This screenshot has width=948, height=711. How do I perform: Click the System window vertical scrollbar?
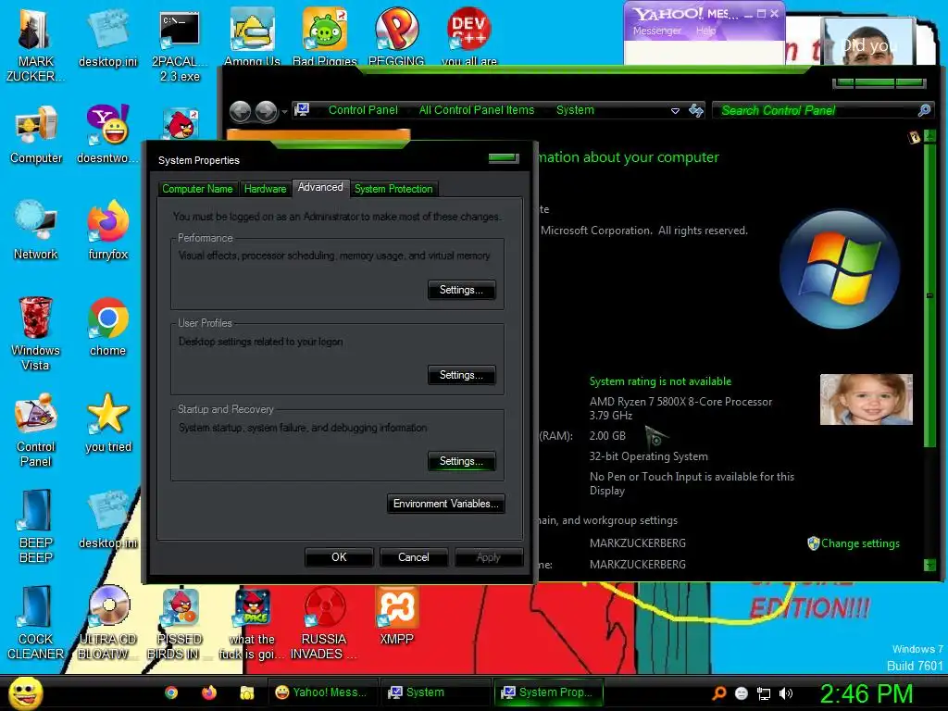(929, 295)
